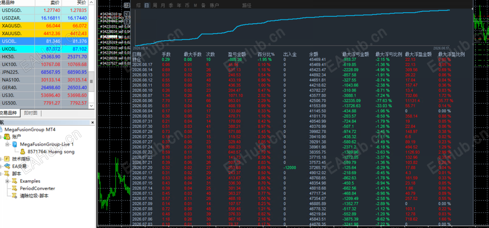Click the 买价 column header
This screenshot has width=489, height=228.
pos(75,3)
